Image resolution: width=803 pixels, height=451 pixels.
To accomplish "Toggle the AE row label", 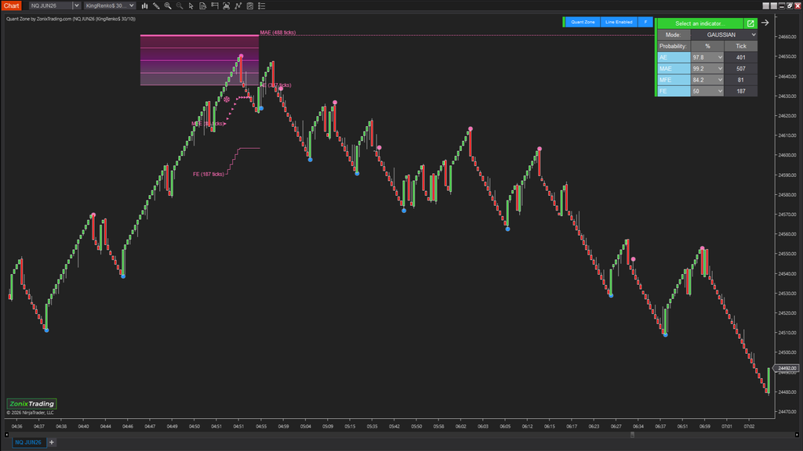I will [674, 57].
